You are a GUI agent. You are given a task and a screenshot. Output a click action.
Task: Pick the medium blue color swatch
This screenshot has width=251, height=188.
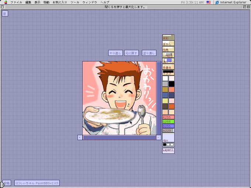(x=165, y=95)
